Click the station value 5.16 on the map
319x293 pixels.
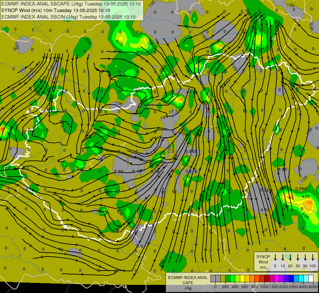(x=137, y=172)
